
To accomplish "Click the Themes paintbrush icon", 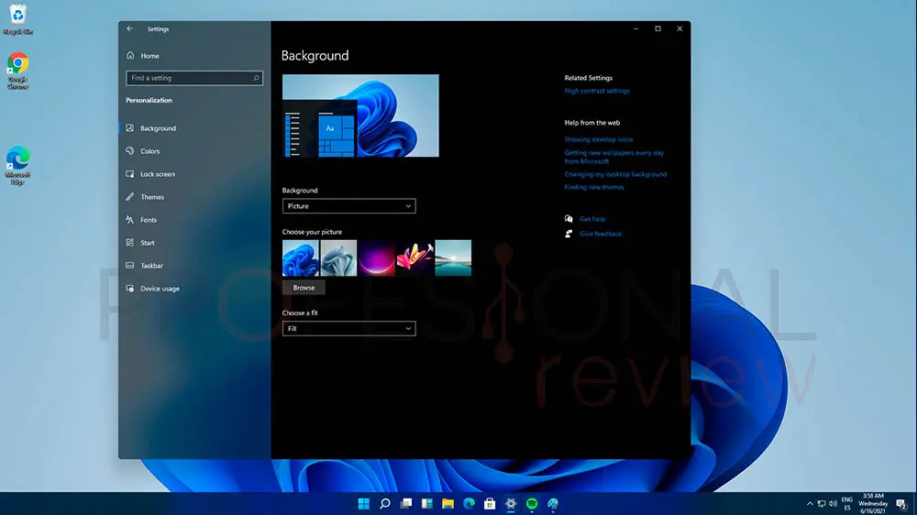I will click(x=130, y=196).
